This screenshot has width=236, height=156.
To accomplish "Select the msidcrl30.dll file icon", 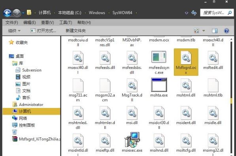I will [x=159, y=113].
